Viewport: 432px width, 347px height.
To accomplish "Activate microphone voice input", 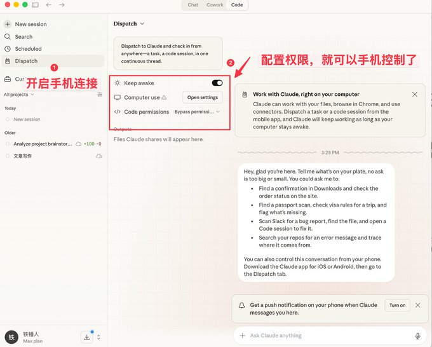I will click(417, 336).
